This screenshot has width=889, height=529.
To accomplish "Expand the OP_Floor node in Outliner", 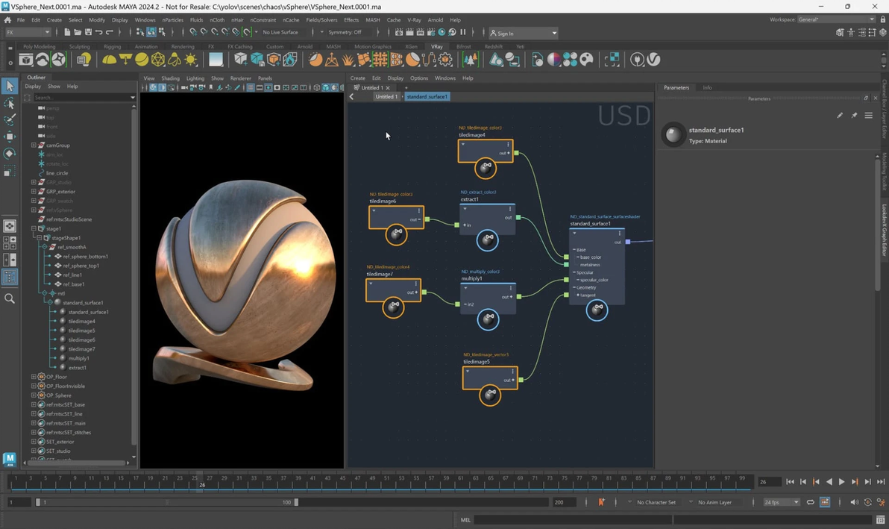I will coord(34,377).
